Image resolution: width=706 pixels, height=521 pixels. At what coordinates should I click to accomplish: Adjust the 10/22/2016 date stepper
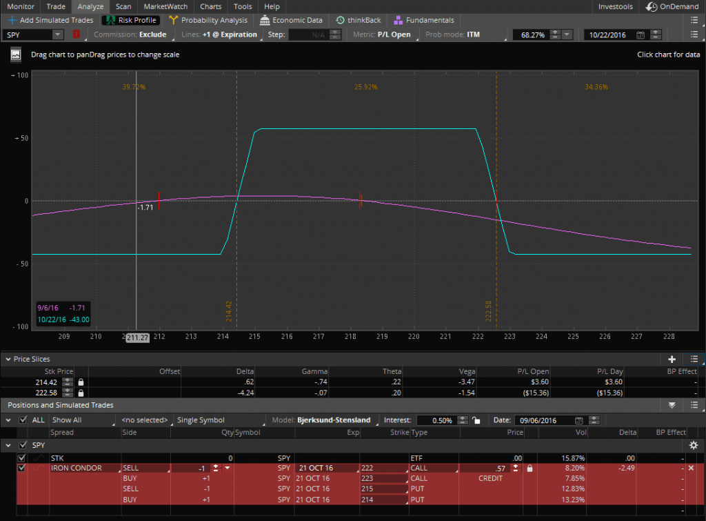[656, 35]
